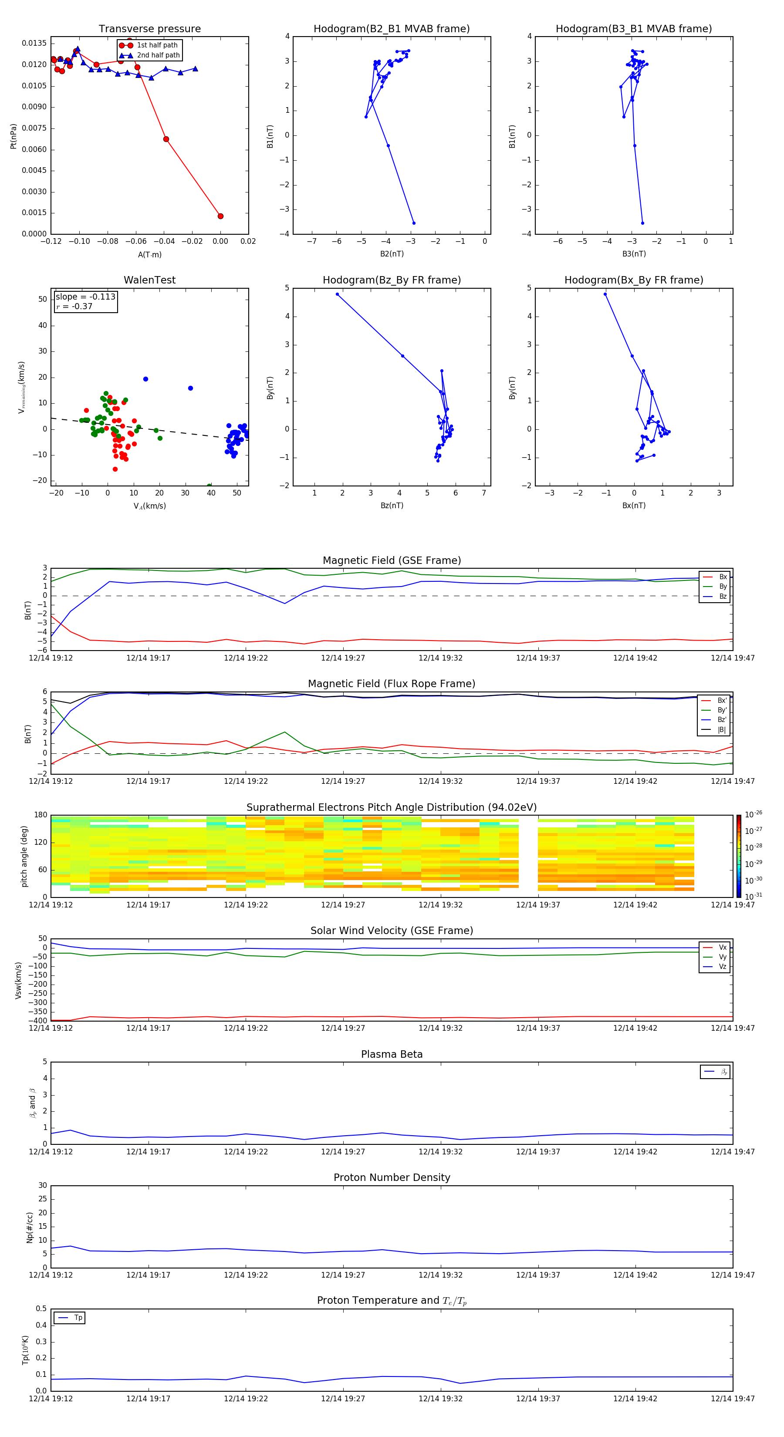Click the 'Proton Number Density' title
Image resolution: width=784 pixels, height=1437 pixels.
(x=392, y=1178)
